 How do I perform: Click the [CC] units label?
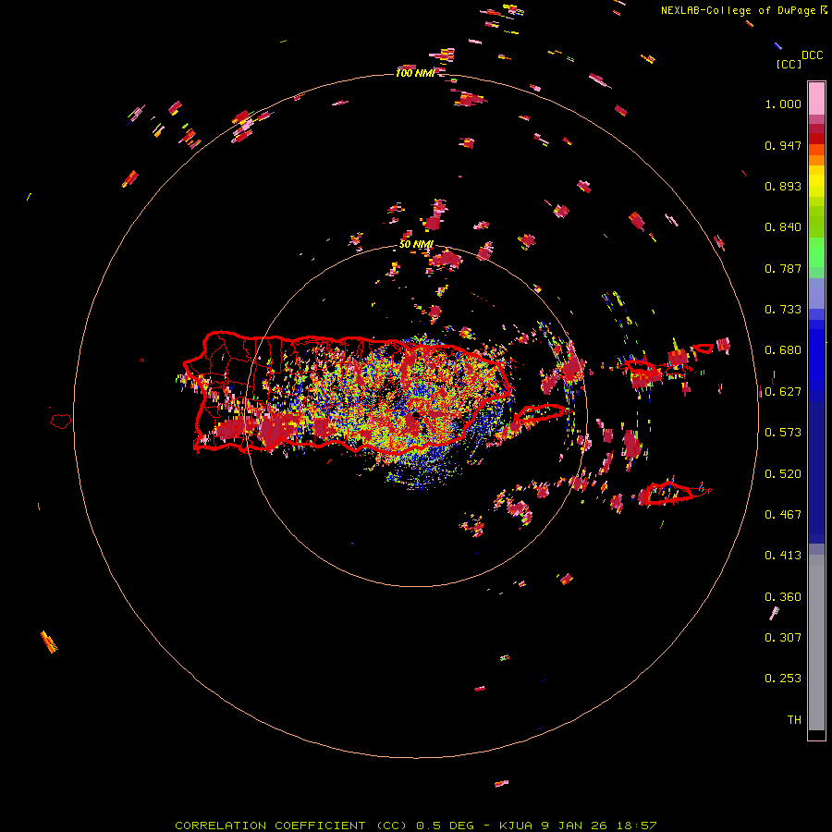[x=789, y=64]
